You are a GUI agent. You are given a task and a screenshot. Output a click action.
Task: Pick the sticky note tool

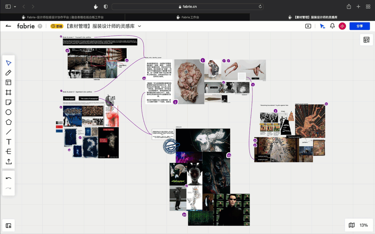tap(9, 102)
